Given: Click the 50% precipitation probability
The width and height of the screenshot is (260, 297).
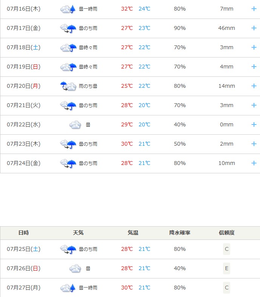Looking at the screenshot, I should tap(180, 144).
